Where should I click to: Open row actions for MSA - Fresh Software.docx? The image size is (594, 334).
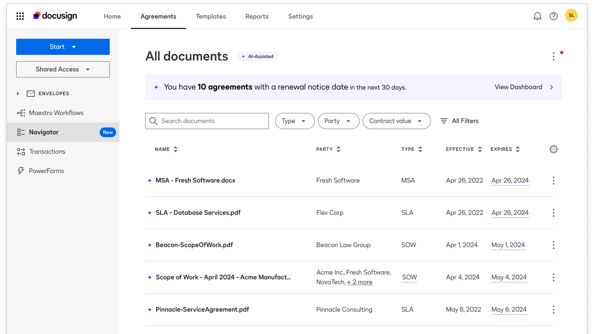pos(553,180)
